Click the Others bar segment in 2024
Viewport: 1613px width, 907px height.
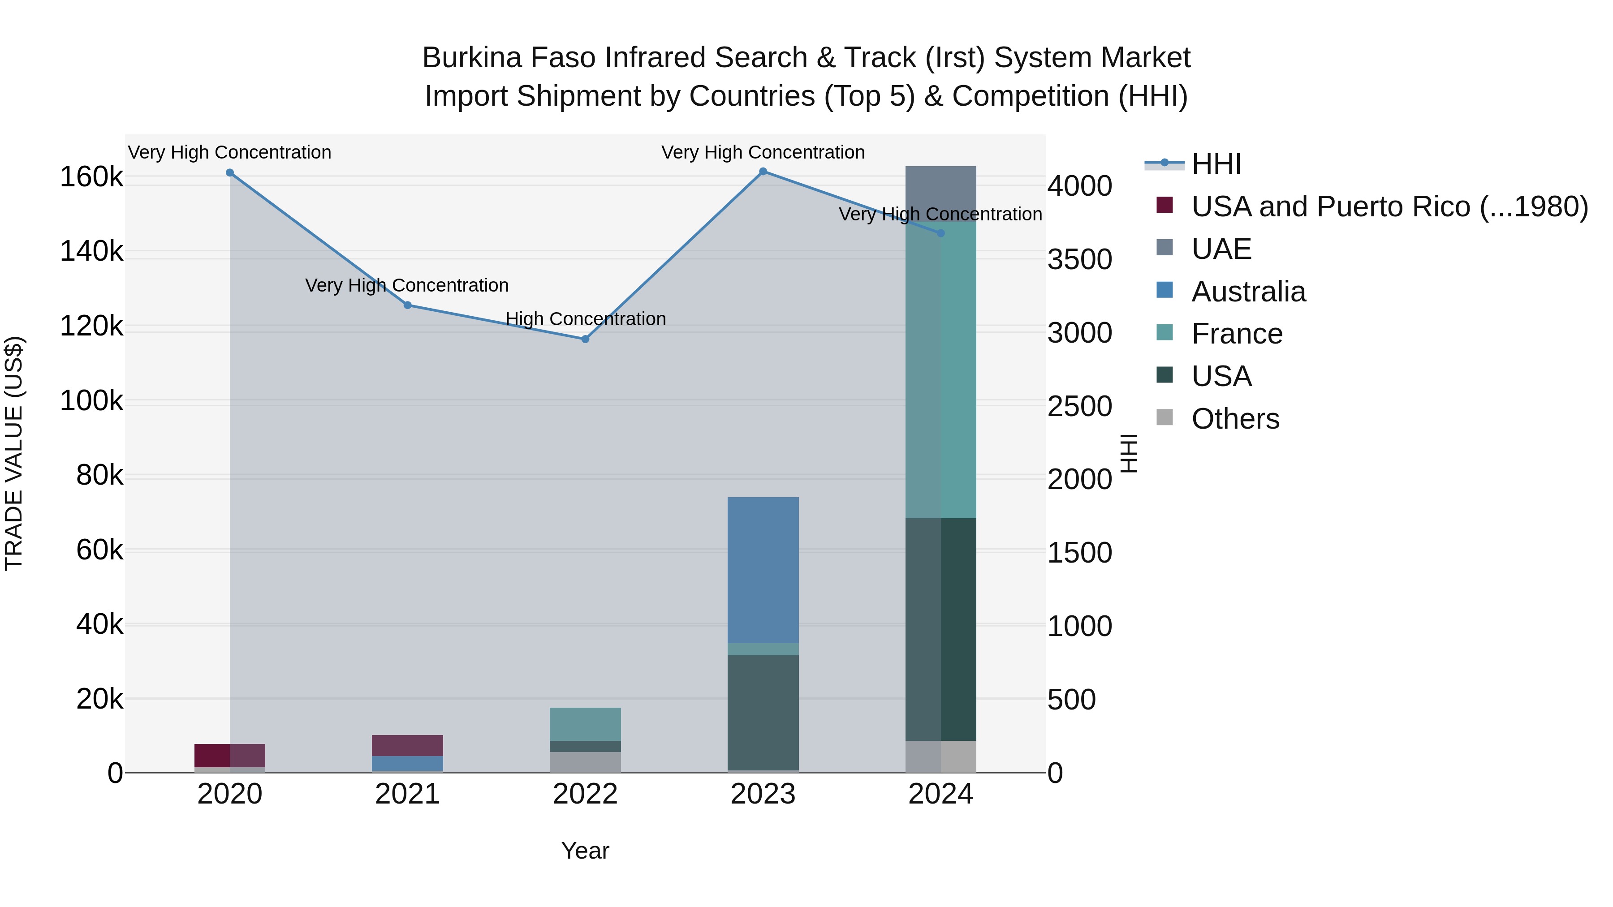[940, 757]
